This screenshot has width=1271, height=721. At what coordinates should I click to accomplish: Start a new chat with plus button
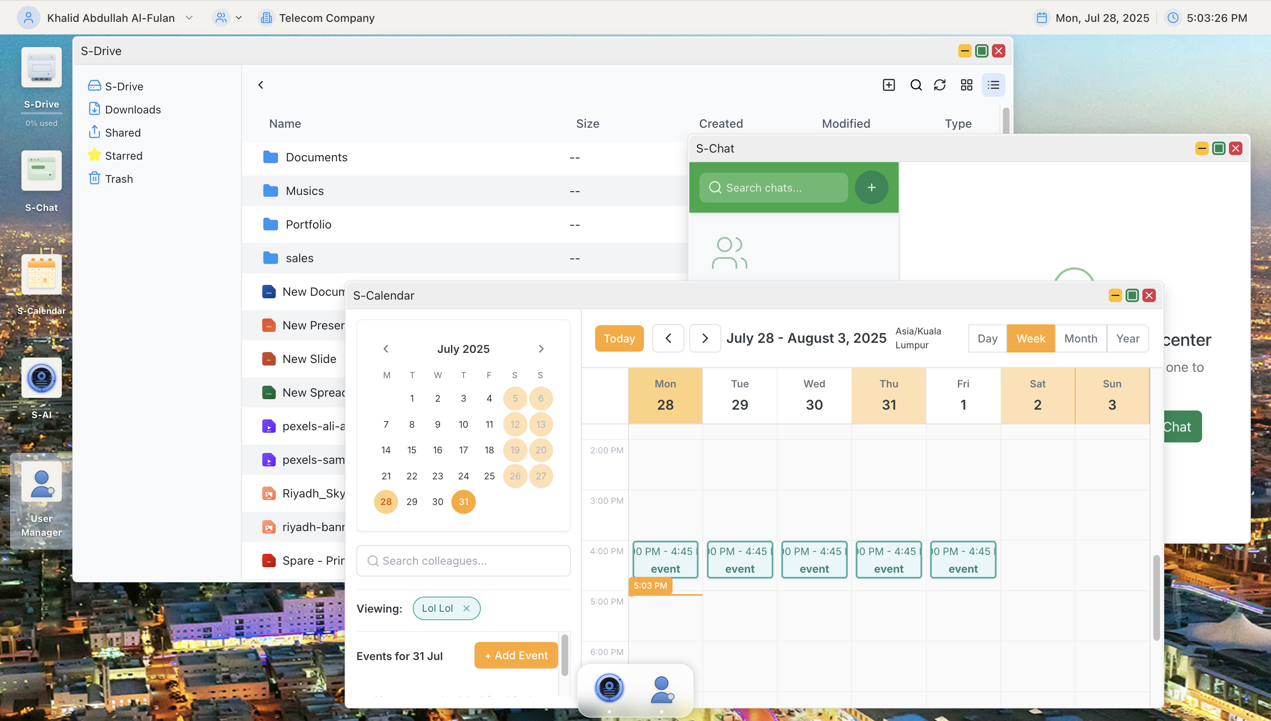pyautogui.click(x=871, y=187)
